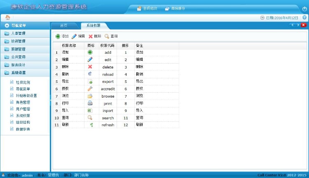Click the folder icon in browse row
This screenshot has width=309, height=178.
[90, 96]
